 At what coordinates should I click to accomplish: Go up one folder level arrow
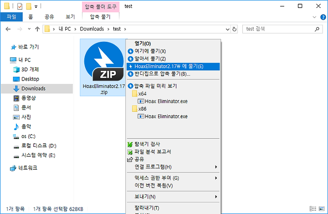coord(37,29)
